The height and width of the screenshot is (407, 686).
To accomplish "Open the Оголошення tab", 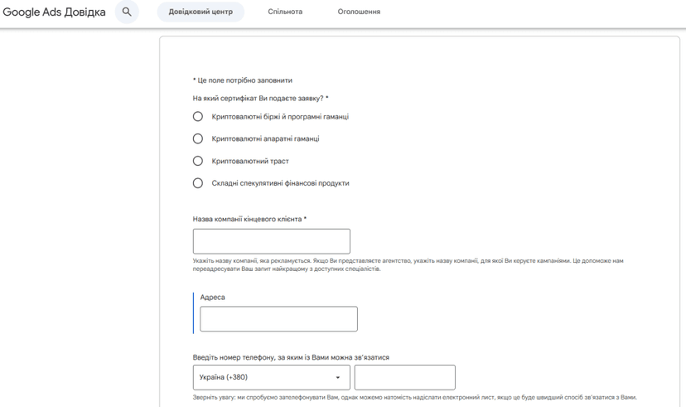I will pyautogui.click(x=359, y=12).
